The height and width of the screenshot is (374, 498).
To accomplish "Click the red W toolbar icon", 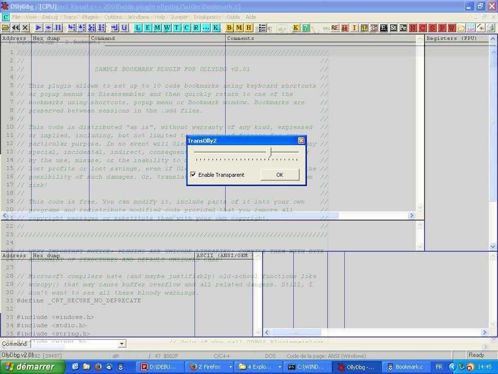I will coord(452,28).
